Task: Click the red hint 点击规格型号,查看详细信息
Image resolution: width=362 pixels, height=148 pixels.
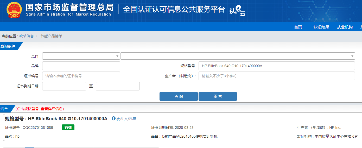Action: tap(40, 109)
